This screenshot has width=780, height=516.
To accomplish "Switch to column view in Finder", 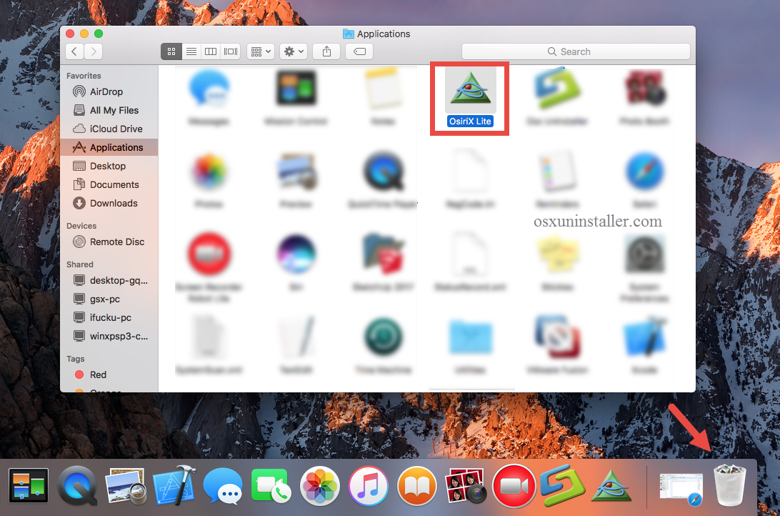I will (211, 51).
